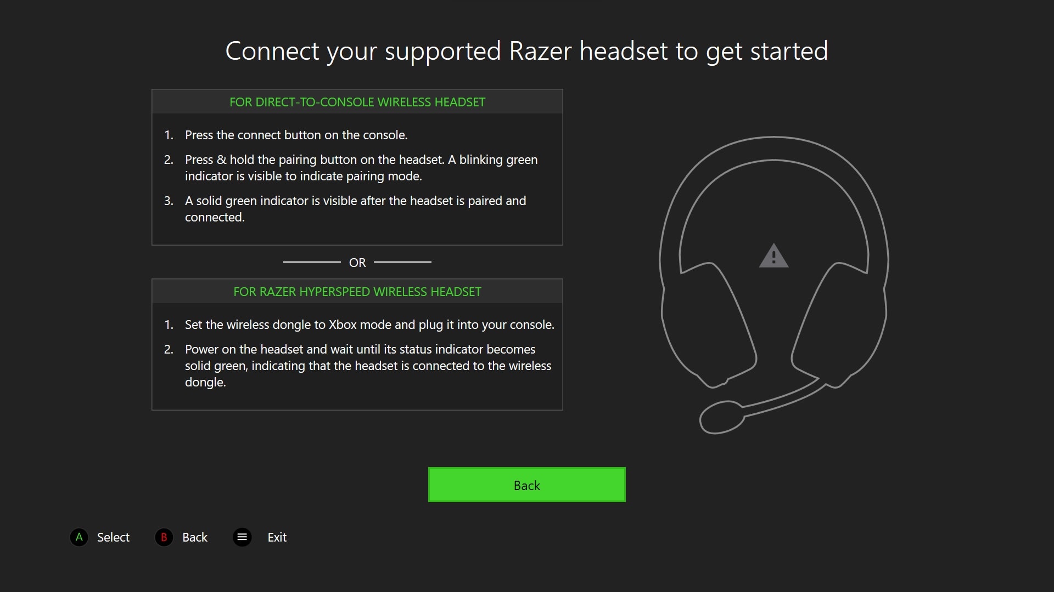Click the 'Back' hint label next to B
Image resolution: width=1054 pixels, height=592 pixels.
[x=195, y=537]
